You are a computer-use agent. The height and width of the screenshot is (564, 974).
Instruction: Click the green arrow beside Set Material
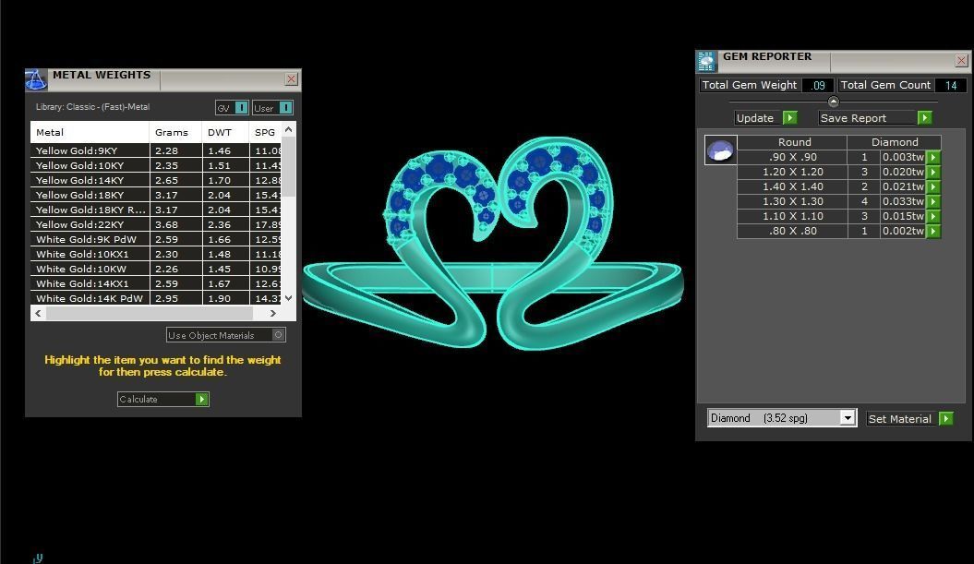(x=945, y=419)
